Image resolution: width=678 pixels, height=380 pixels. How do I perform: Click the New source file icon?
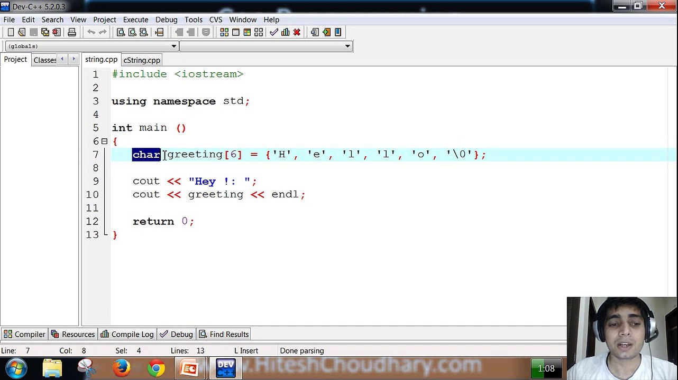coord(11,32)
